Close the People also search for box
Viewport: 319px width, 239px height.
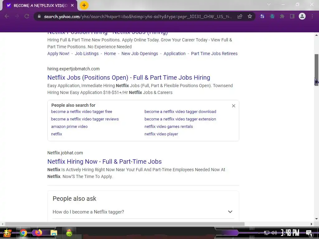pos(234,106)
